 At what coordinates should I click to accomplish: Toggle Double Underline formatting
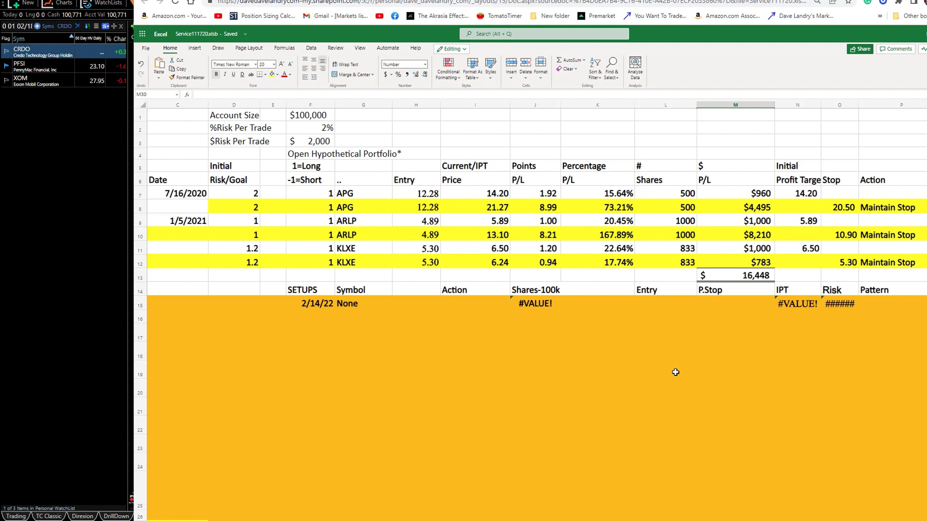[242, 74]
